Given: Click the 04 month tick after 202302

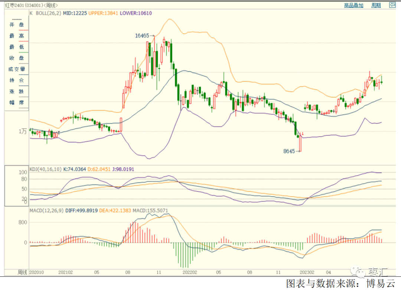Looking at the screenshot, I should (329, 272).
